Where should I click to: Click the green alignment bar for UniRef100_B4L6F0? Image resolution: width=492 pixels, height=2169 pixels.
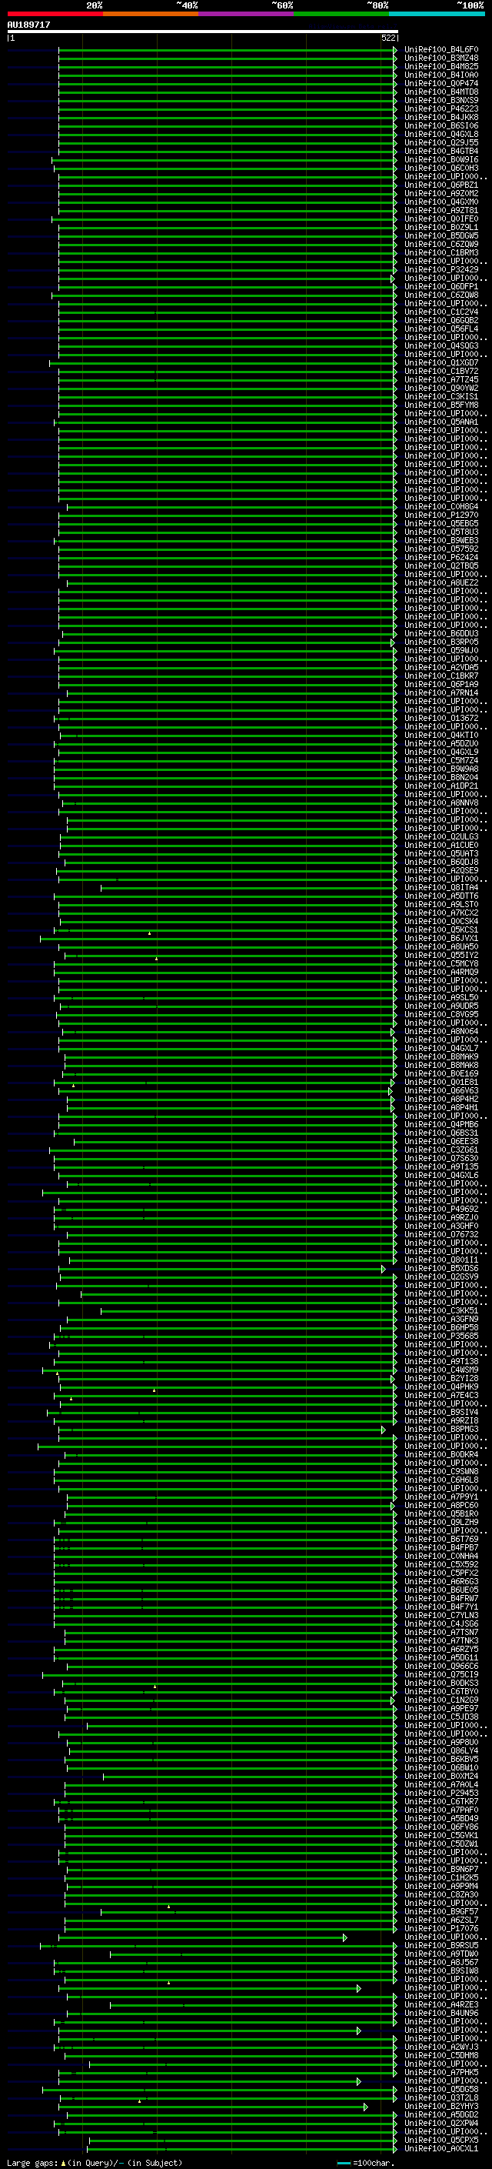[227, 50]
